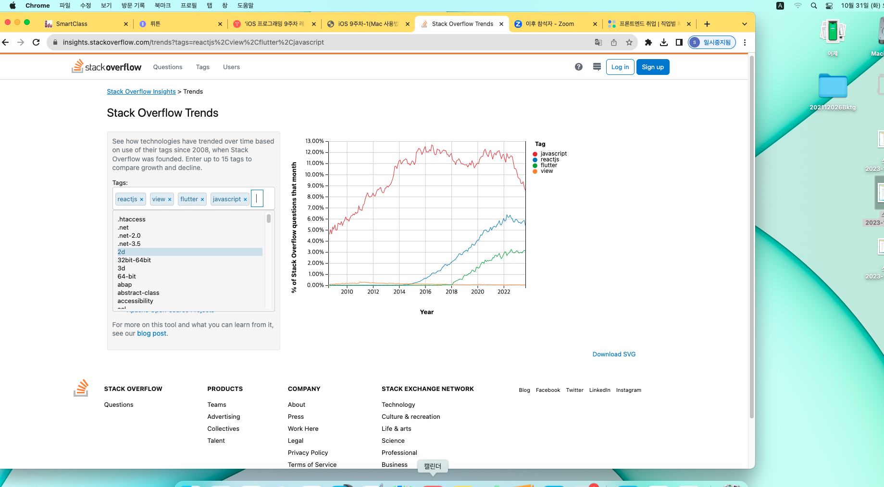Screen dimensions: 884x487
Task: Close the SmartClass tab
Action: (126, 24)
